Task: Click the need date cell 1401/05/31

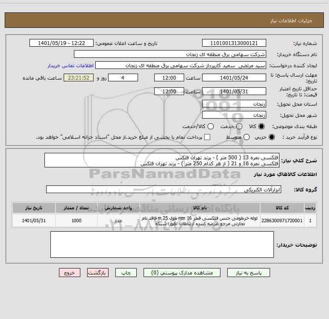Action: [34, 221]
